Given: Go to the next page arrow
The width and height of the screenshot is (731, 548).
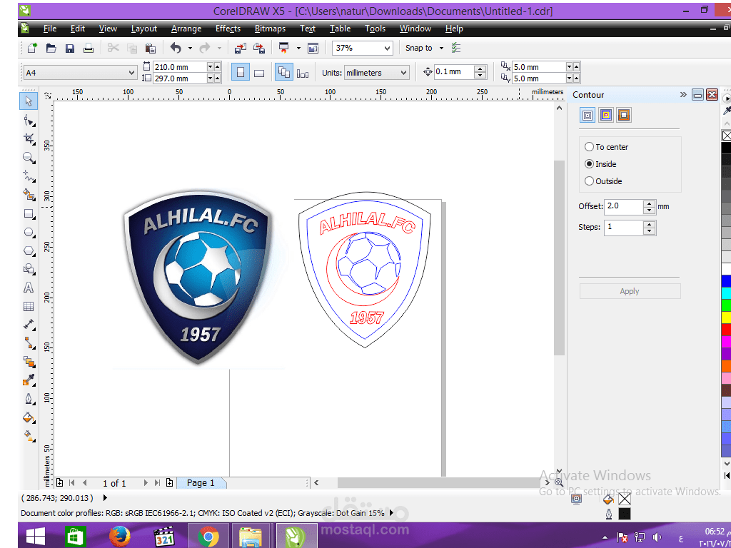Looking at the screenshot, I should tap(146, 483).
